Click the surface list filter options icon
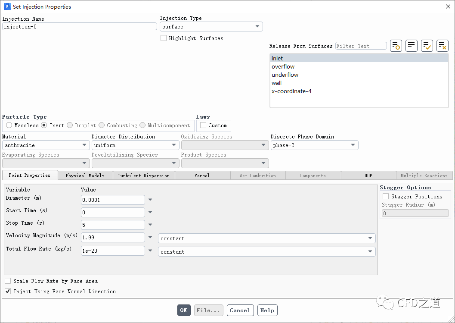The width and height of the screenshot is (455, 323). tap(396, 46)
